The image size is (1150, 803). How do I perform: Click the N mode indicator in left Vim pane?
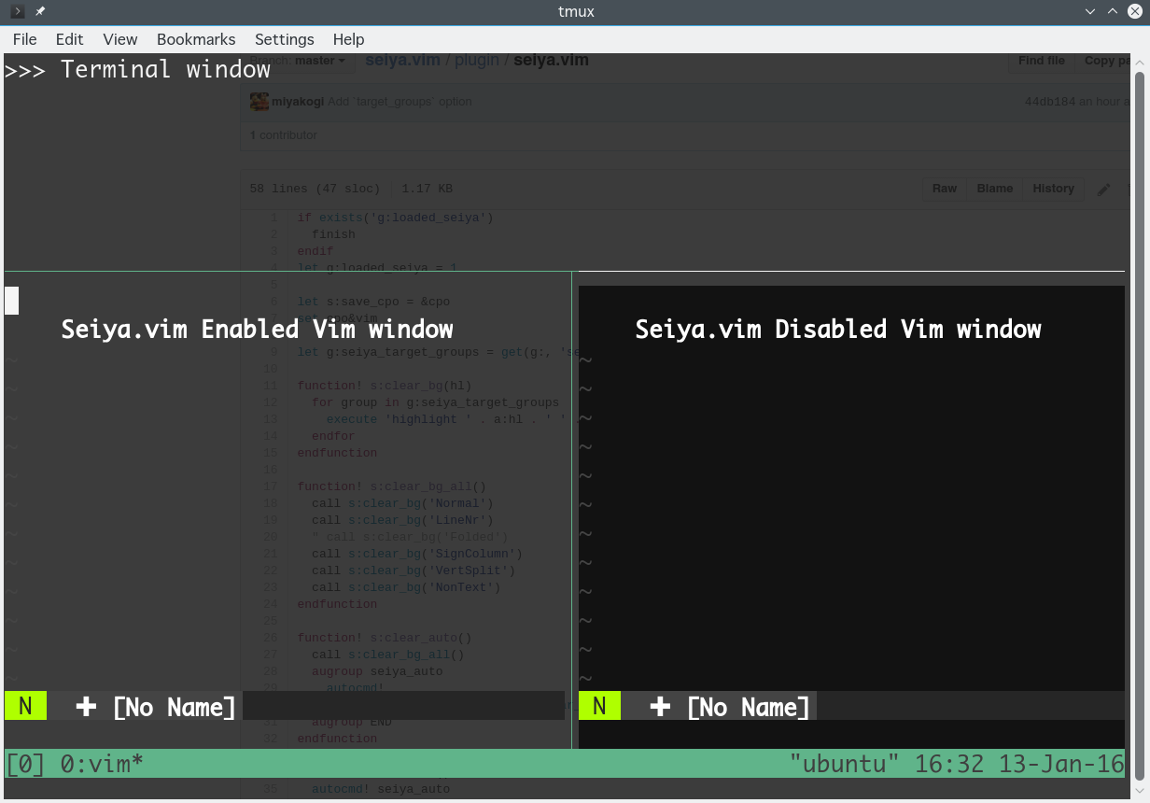coord(25,706)
